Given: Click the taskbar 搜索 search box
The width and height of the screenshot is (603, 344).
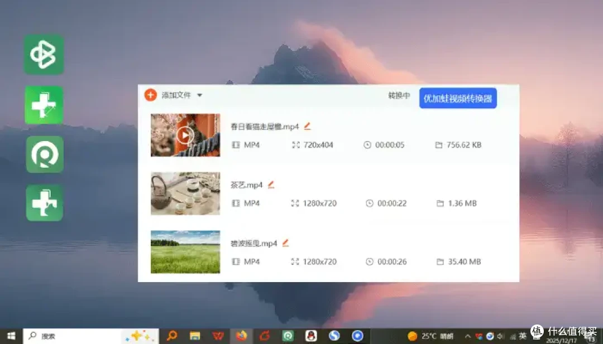Looking at the screenshot, I should click(91, 336).
